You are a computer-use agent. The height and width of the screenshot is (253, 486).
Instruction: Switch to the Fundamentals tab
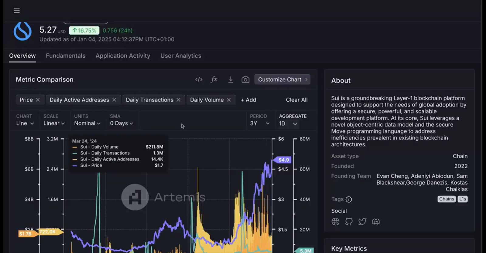click(x=66, y=56)
